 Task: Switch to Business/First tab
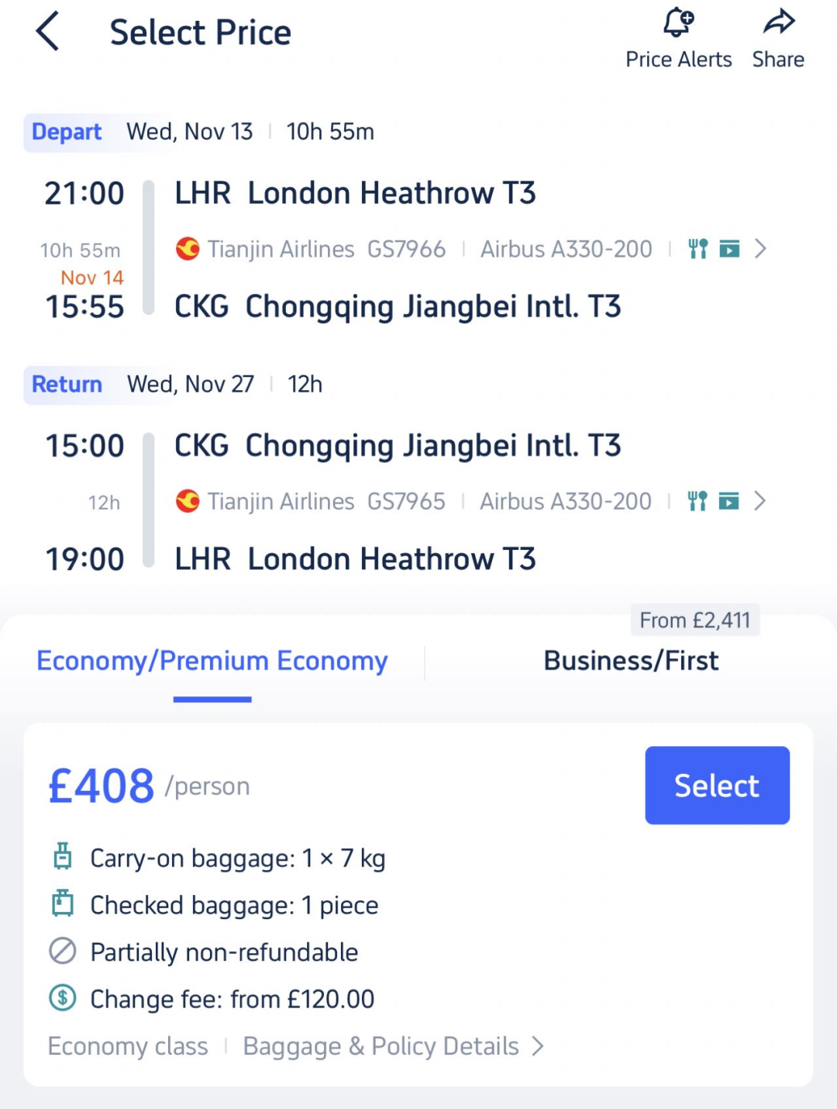pos(631,661)
